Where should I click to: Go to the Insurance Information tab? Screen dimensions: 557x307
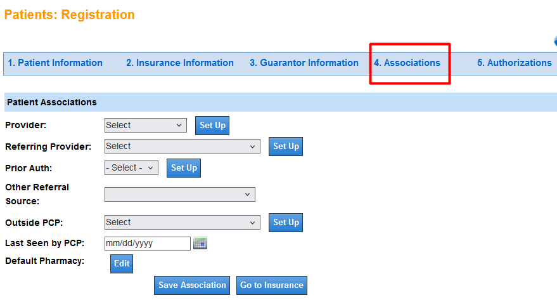[180, 63]
